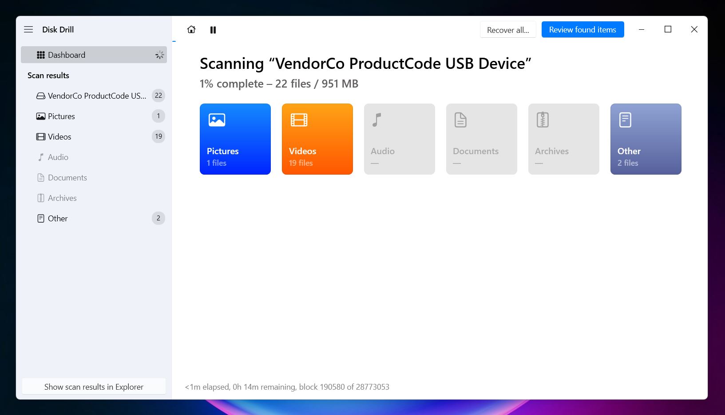
Task: Click the Scan results heading
Action: 48,76
